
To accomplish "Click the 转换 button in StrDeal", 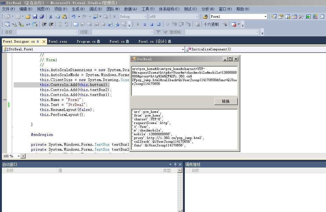I will [226, 101].
